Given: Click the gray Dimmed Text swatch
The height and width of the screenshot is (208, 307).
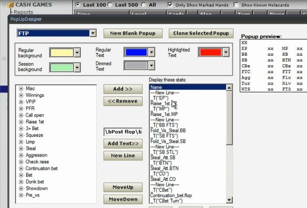Looking at the screenshot, I should [136, 66].
